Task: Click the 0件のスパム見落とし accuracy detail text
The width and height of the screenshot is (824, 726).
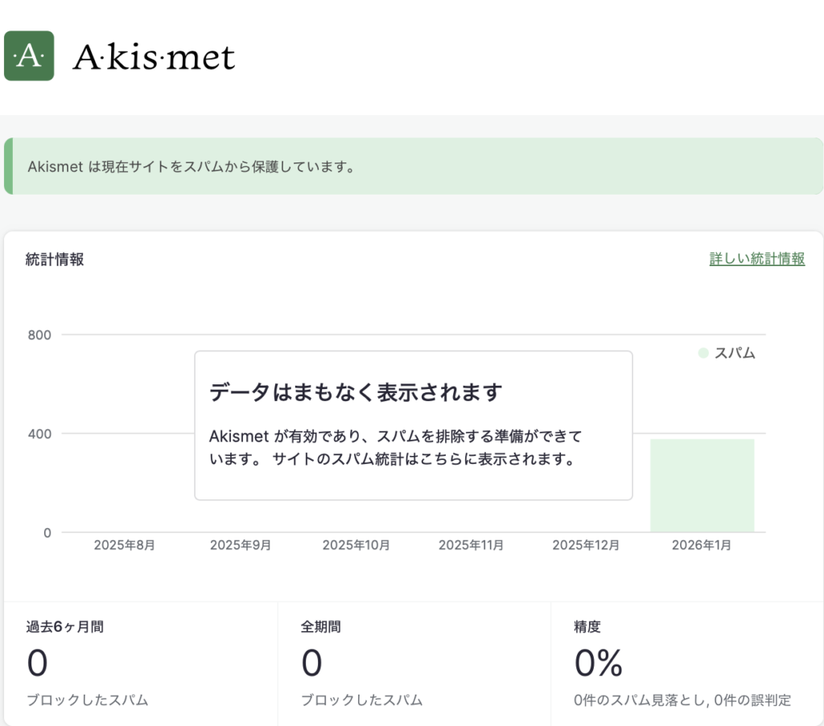Action: [635, 700]
